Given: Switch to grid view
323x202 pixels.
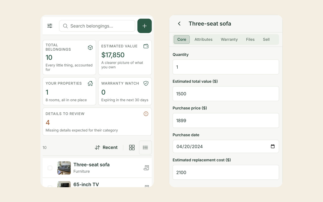Looking at the screenshot, I should click(132, 147).
